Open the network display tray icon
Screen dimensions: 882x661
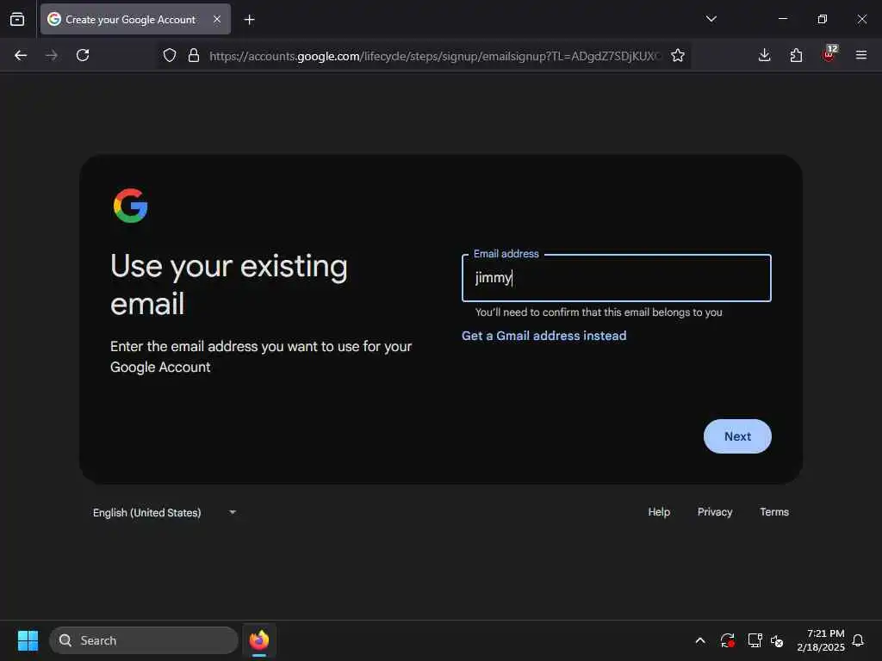click(x=755, y=640)
